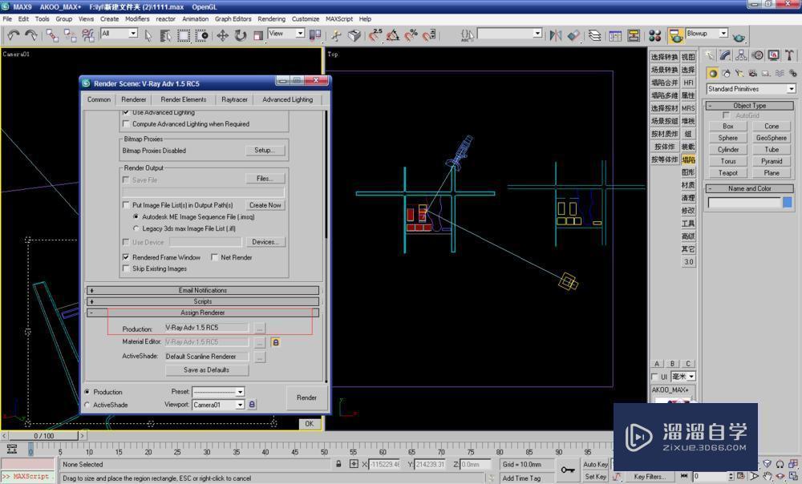This screenshot has width=802, height=484.
Task: Enable the Compute Advanced Lighting when Required checkbox
Action: (126, 123)
